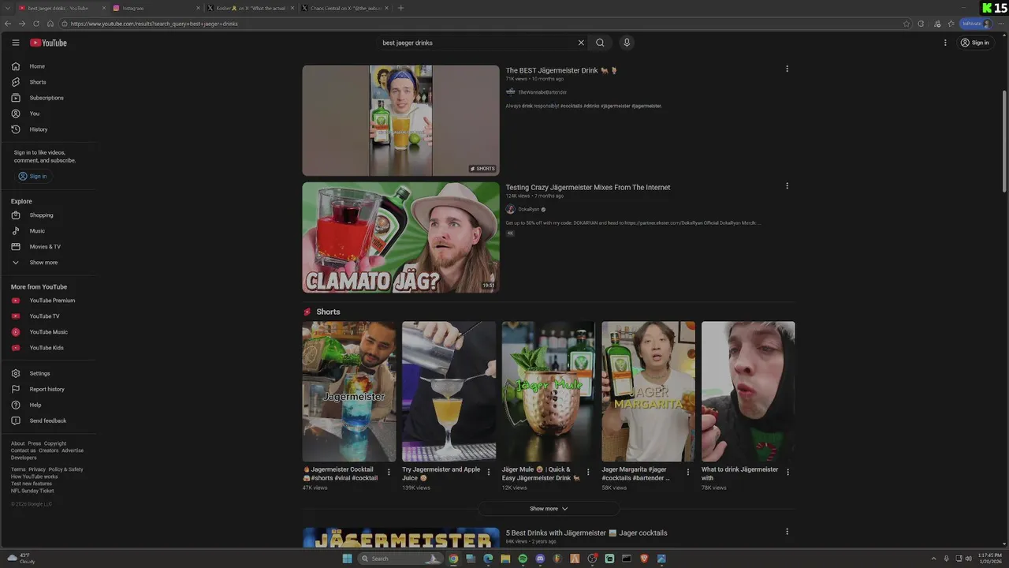Click title 5 Best Drinks with Jägermeister
The image size is (1009, 568).
(x=586, y=533)
